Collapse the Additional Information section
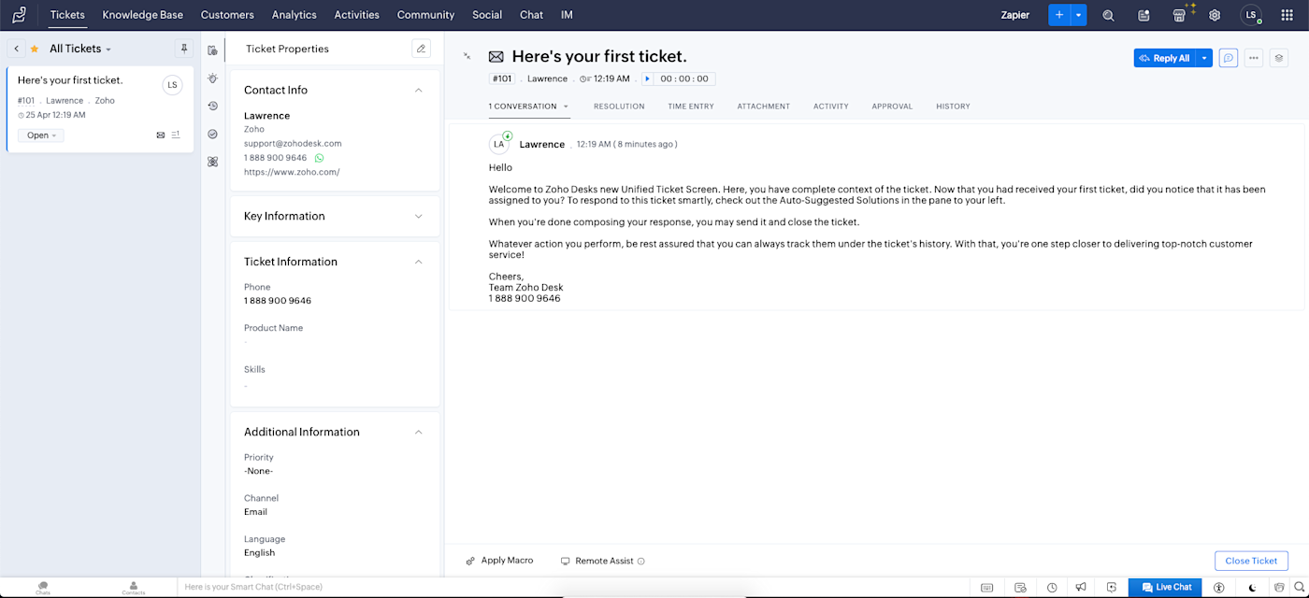Viewport: 1309px width, 598px height. [419, 432]
